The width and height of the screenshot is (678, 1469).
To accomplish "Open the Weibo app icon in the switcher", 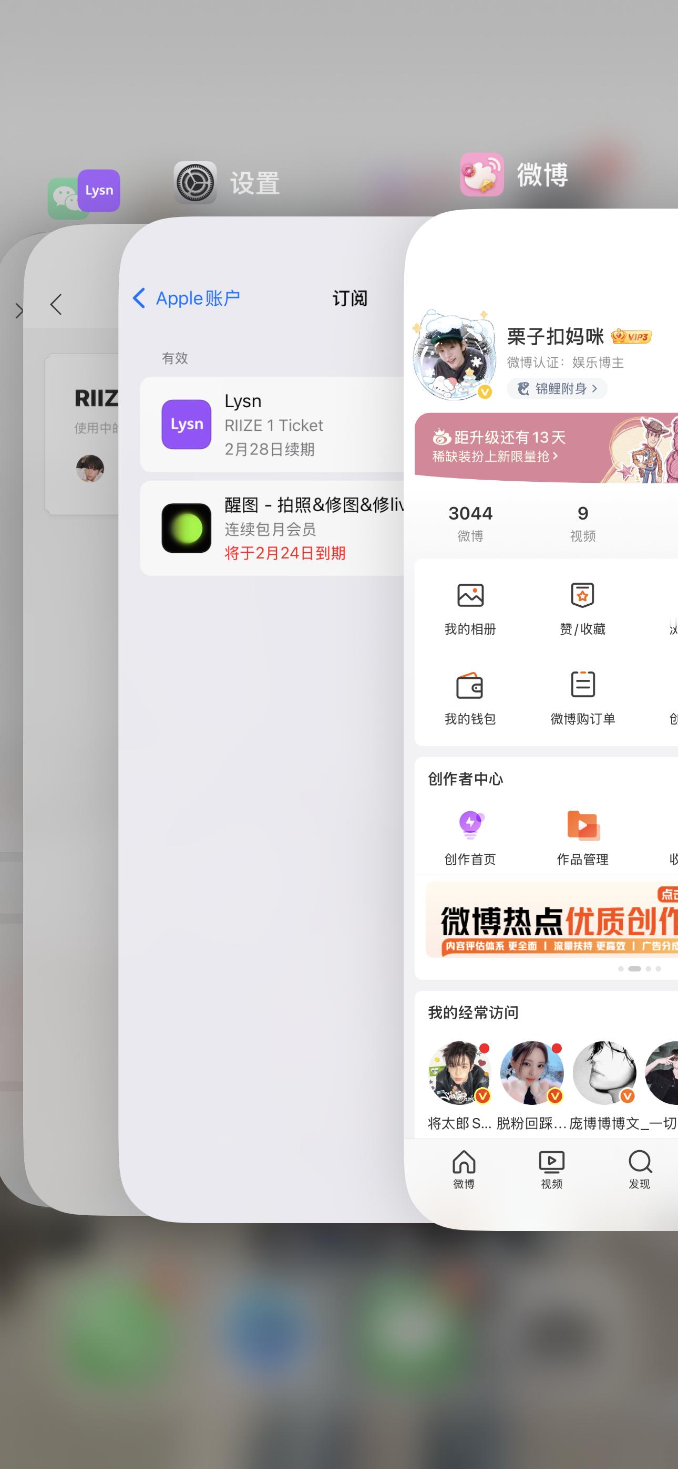I will tap(481, 174).
